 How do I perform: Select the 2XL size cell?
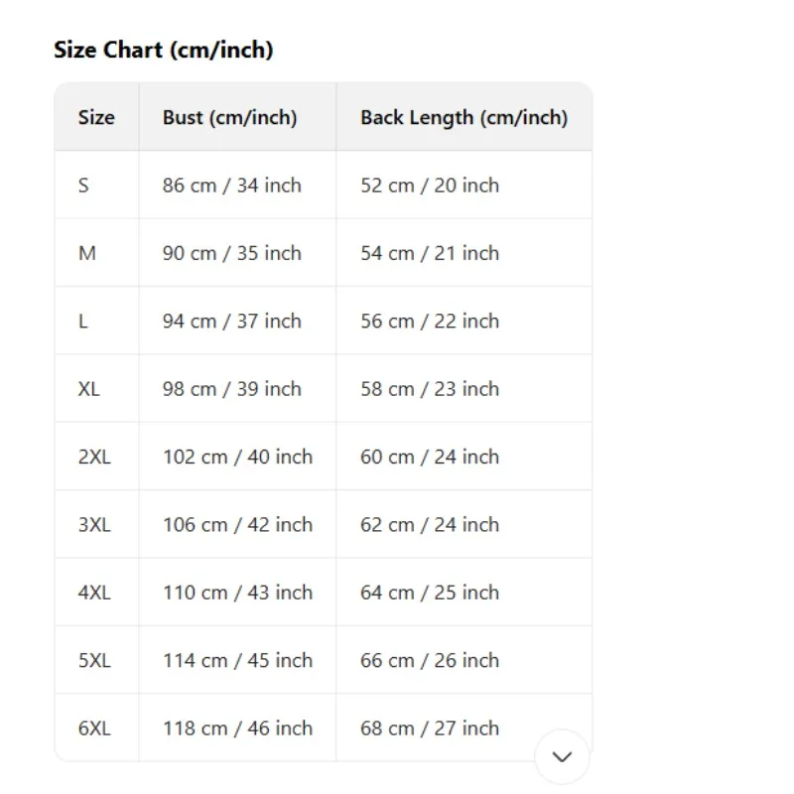click(x=94, y=457)
